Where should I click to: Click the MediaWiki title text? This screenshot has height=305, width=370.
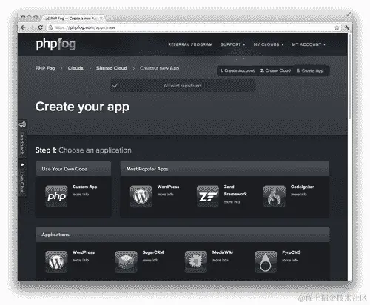coord(223,252)
